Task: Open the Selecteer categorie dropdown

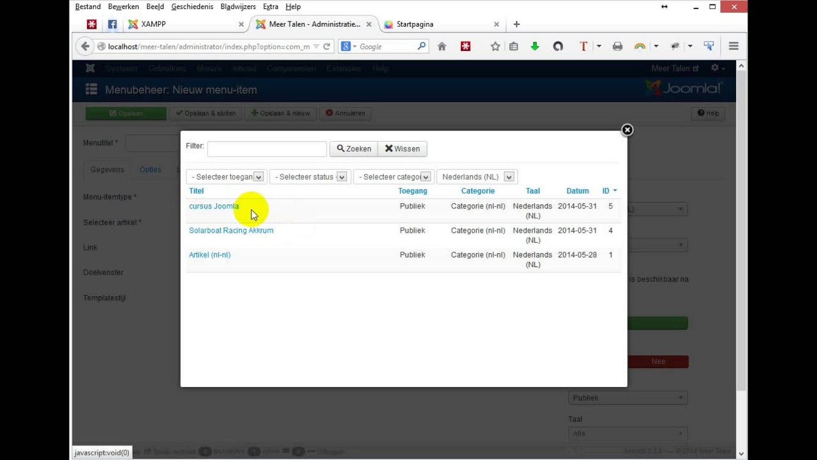Action: [393, 177]
